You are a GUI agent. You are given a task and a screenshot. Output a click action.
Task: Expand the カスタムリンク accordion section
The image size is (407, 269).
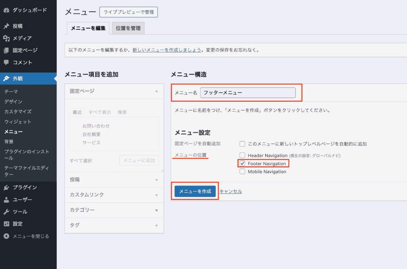[x=114, y=195]
